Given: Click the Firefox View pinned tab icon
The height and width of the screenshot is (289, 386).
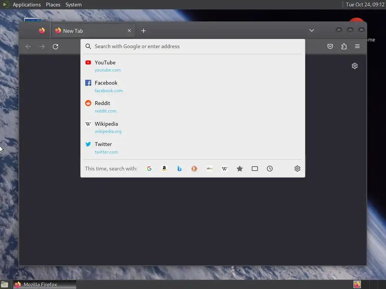Looking at the screenshot, I should (42, 30).
